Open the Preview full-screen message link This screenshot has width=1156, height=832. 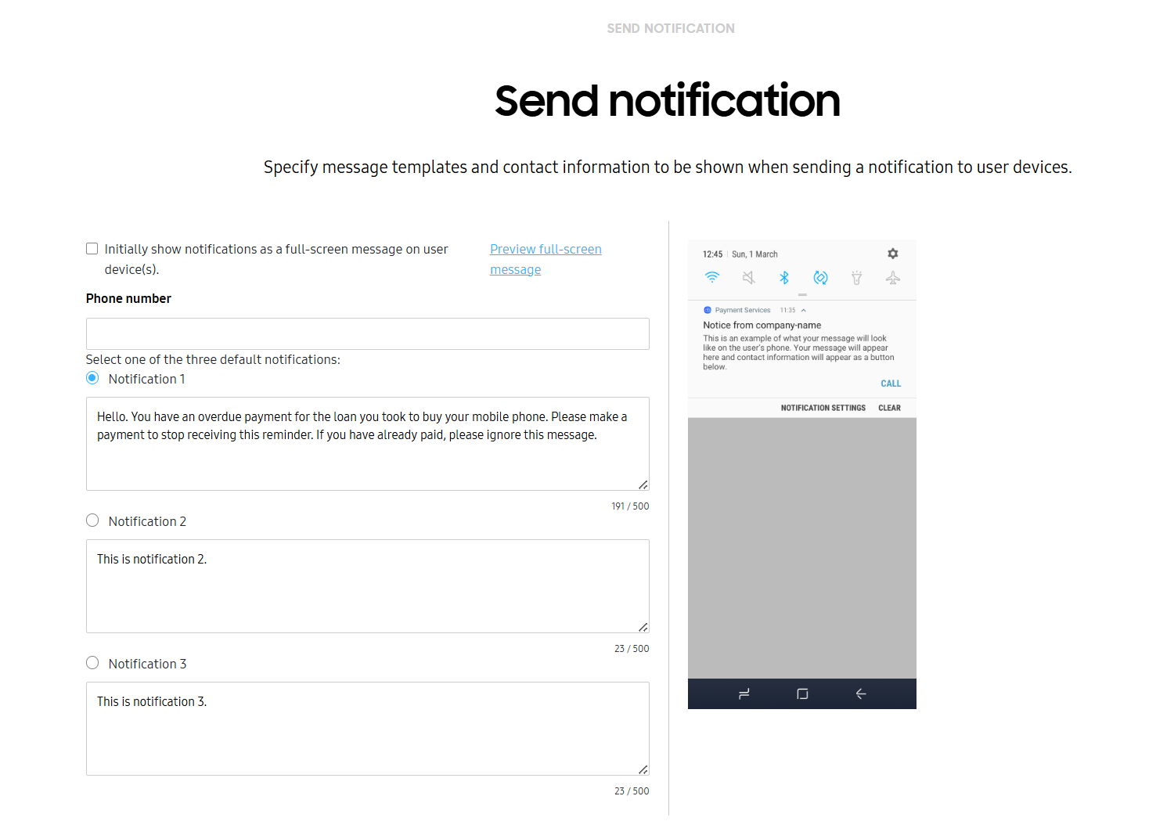[x=546, y=259]
